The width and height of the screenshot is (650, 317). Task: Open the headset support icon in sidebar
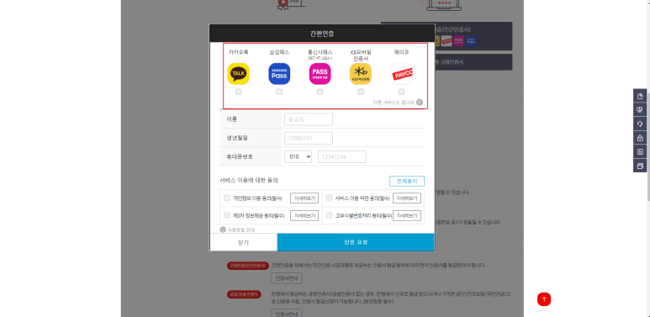[x=640, y=124]
